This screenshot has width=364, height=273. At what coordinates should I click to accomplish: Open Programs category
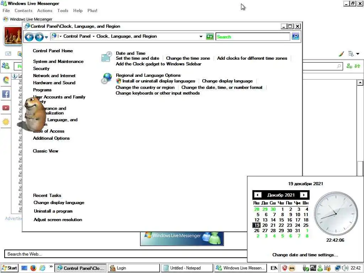[42, 90]
